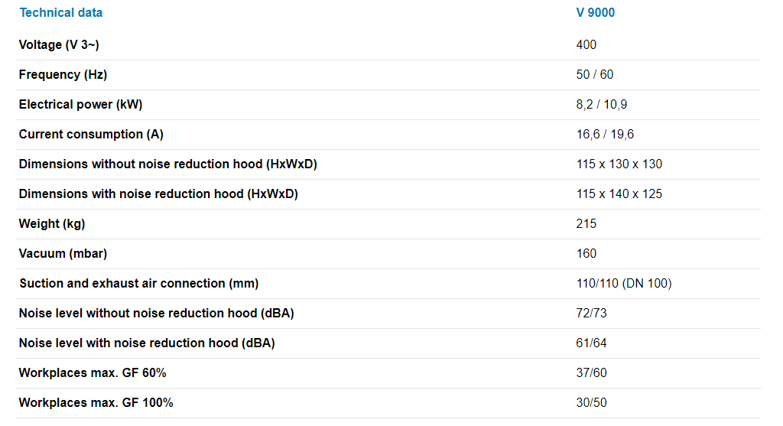Click the 8,2 / 10,9 power value
This screenshot has width=783, height=426.
tap(602, 104)
